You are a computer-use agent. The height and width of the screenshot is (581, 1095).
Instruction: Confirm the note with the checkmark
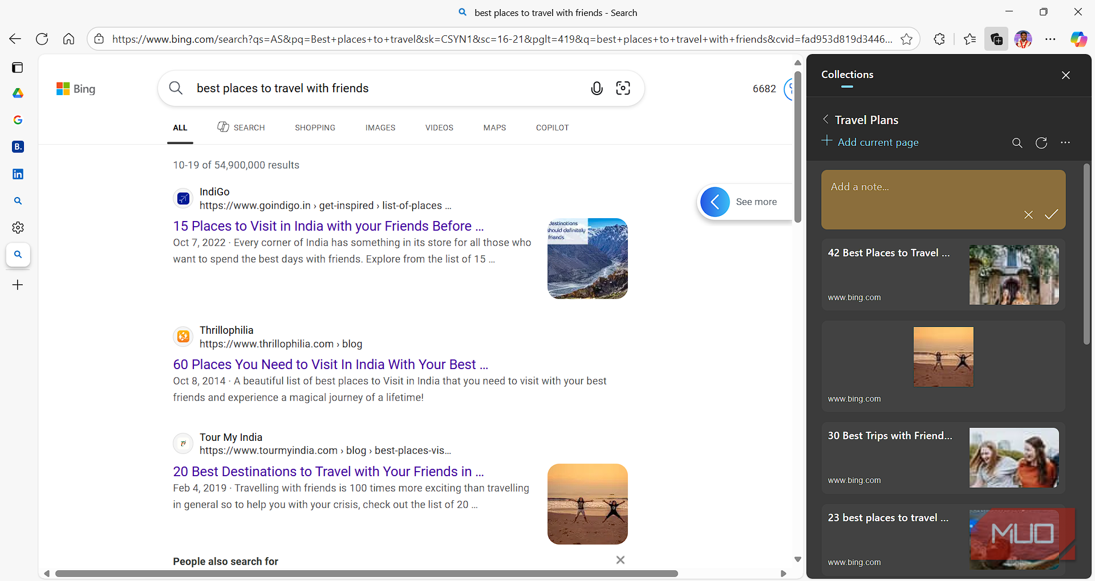(1051, 214)
